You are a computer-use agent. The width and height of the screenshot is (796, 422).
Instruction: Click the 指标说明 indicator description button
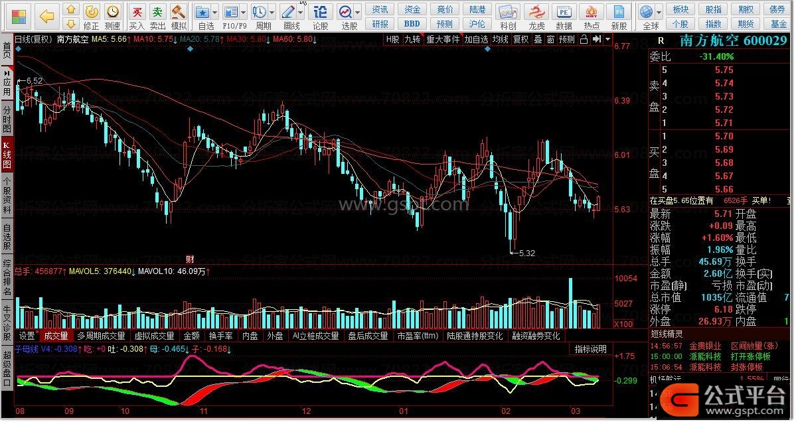pyautogui.click(x=590, y=349)
